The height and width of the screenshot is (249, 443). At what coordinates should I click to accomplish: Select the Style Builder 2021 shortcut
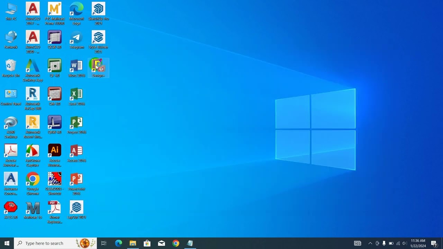click(x=98, y=42)
